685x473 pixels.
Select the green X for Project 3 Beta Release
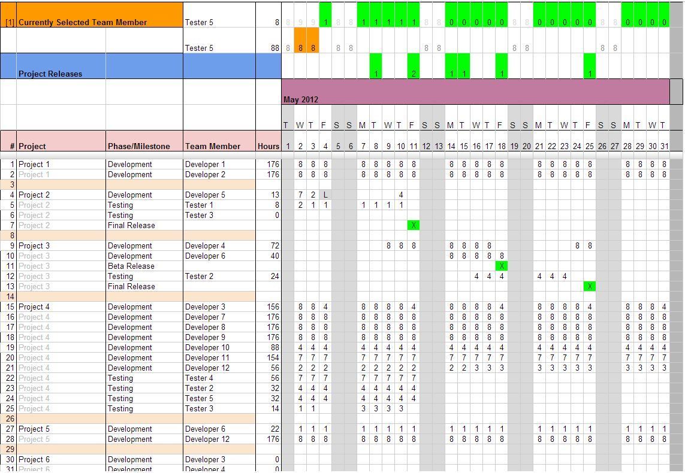502,266
